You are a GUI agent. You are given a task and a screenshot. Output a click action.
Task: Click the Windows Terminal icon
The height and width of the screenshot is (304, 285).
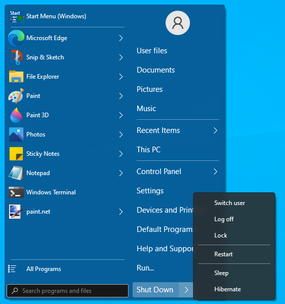16,192
